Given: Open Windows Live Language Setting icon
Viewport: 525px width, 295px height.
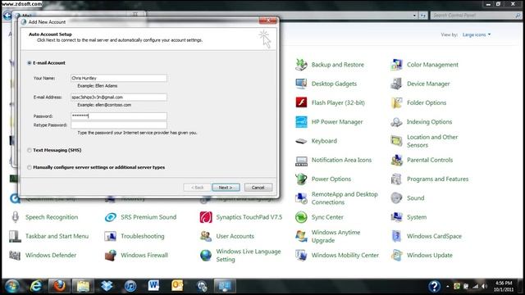Looking at the screenshot, I should (x=206, y=255).
